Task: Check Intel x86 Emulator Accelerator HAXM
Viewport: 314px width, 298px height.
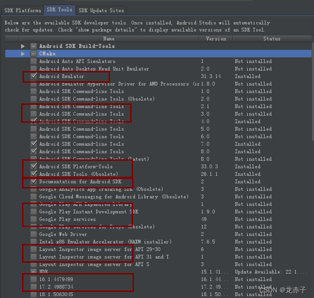Action: tap(34, 242)
